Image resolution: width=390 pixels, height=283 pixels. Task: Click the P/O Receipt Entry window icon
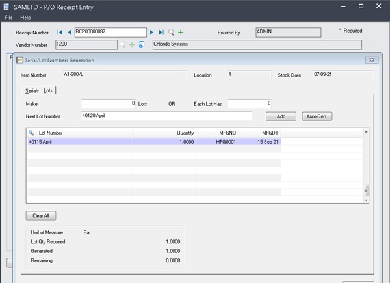(6, 7)
